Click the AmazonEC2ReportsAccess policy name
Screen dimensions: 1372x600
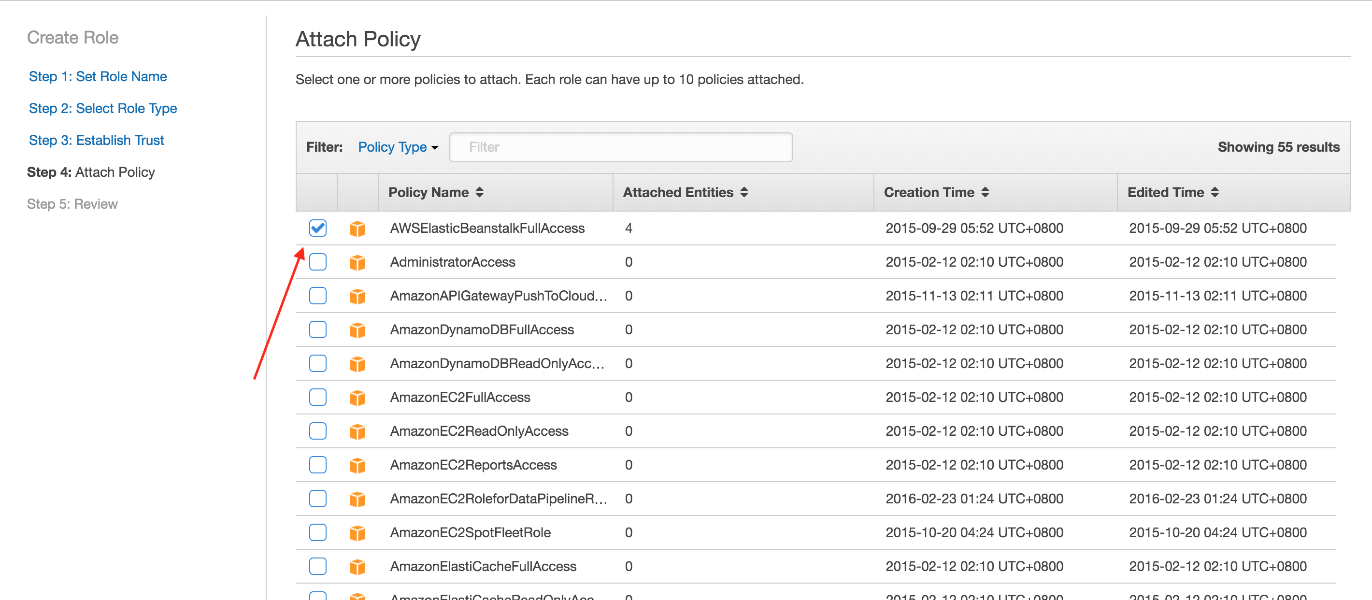pos(473,465)
